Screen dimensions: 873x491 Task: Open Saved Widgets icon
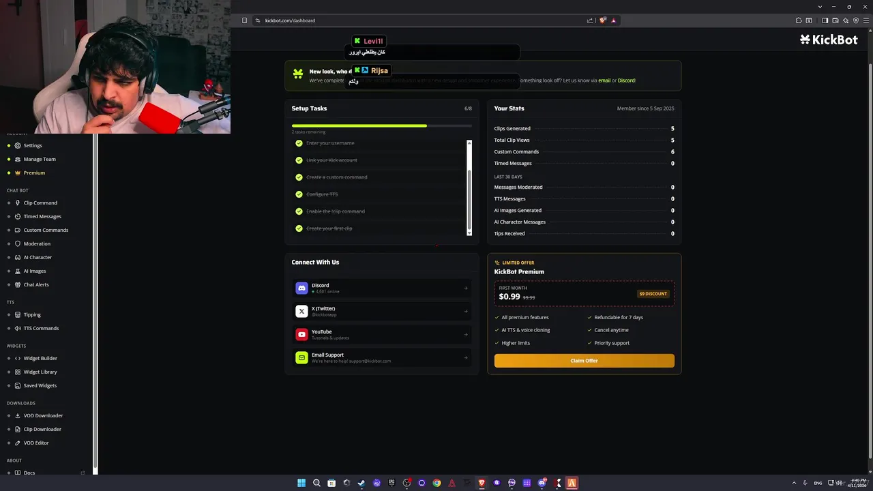coord(18,385)
